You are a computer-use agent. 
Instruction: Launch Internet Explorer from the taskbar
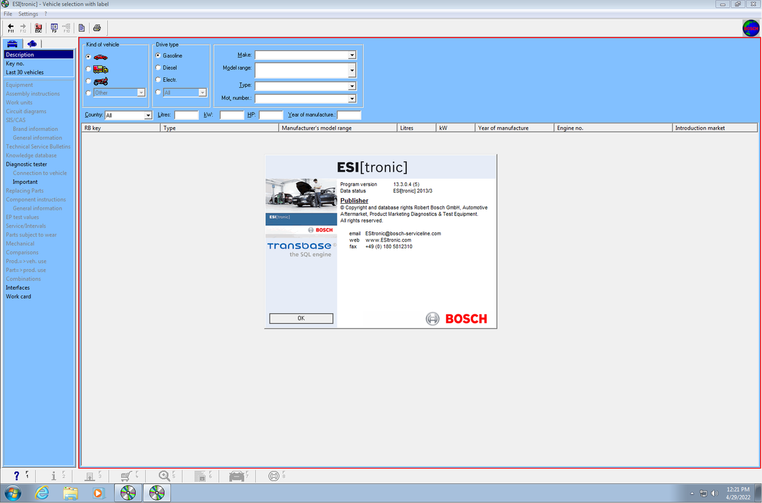click(42, 493)
